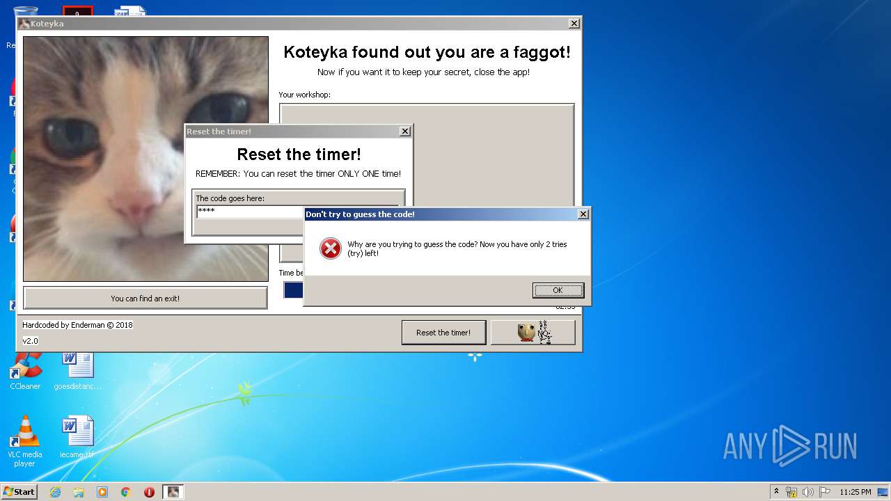Click "You can find an exit!" button

coord(145,298)
